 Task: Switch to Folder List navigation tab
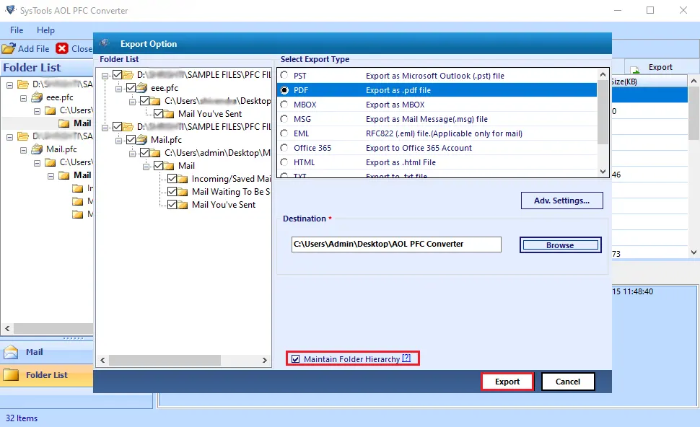pyautogui.click(x=47, y=375)
